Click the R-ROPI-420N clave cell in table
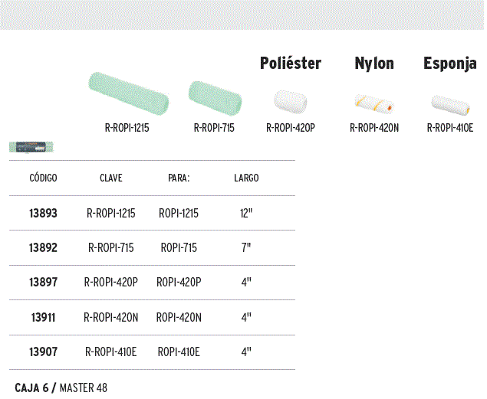 111,318
